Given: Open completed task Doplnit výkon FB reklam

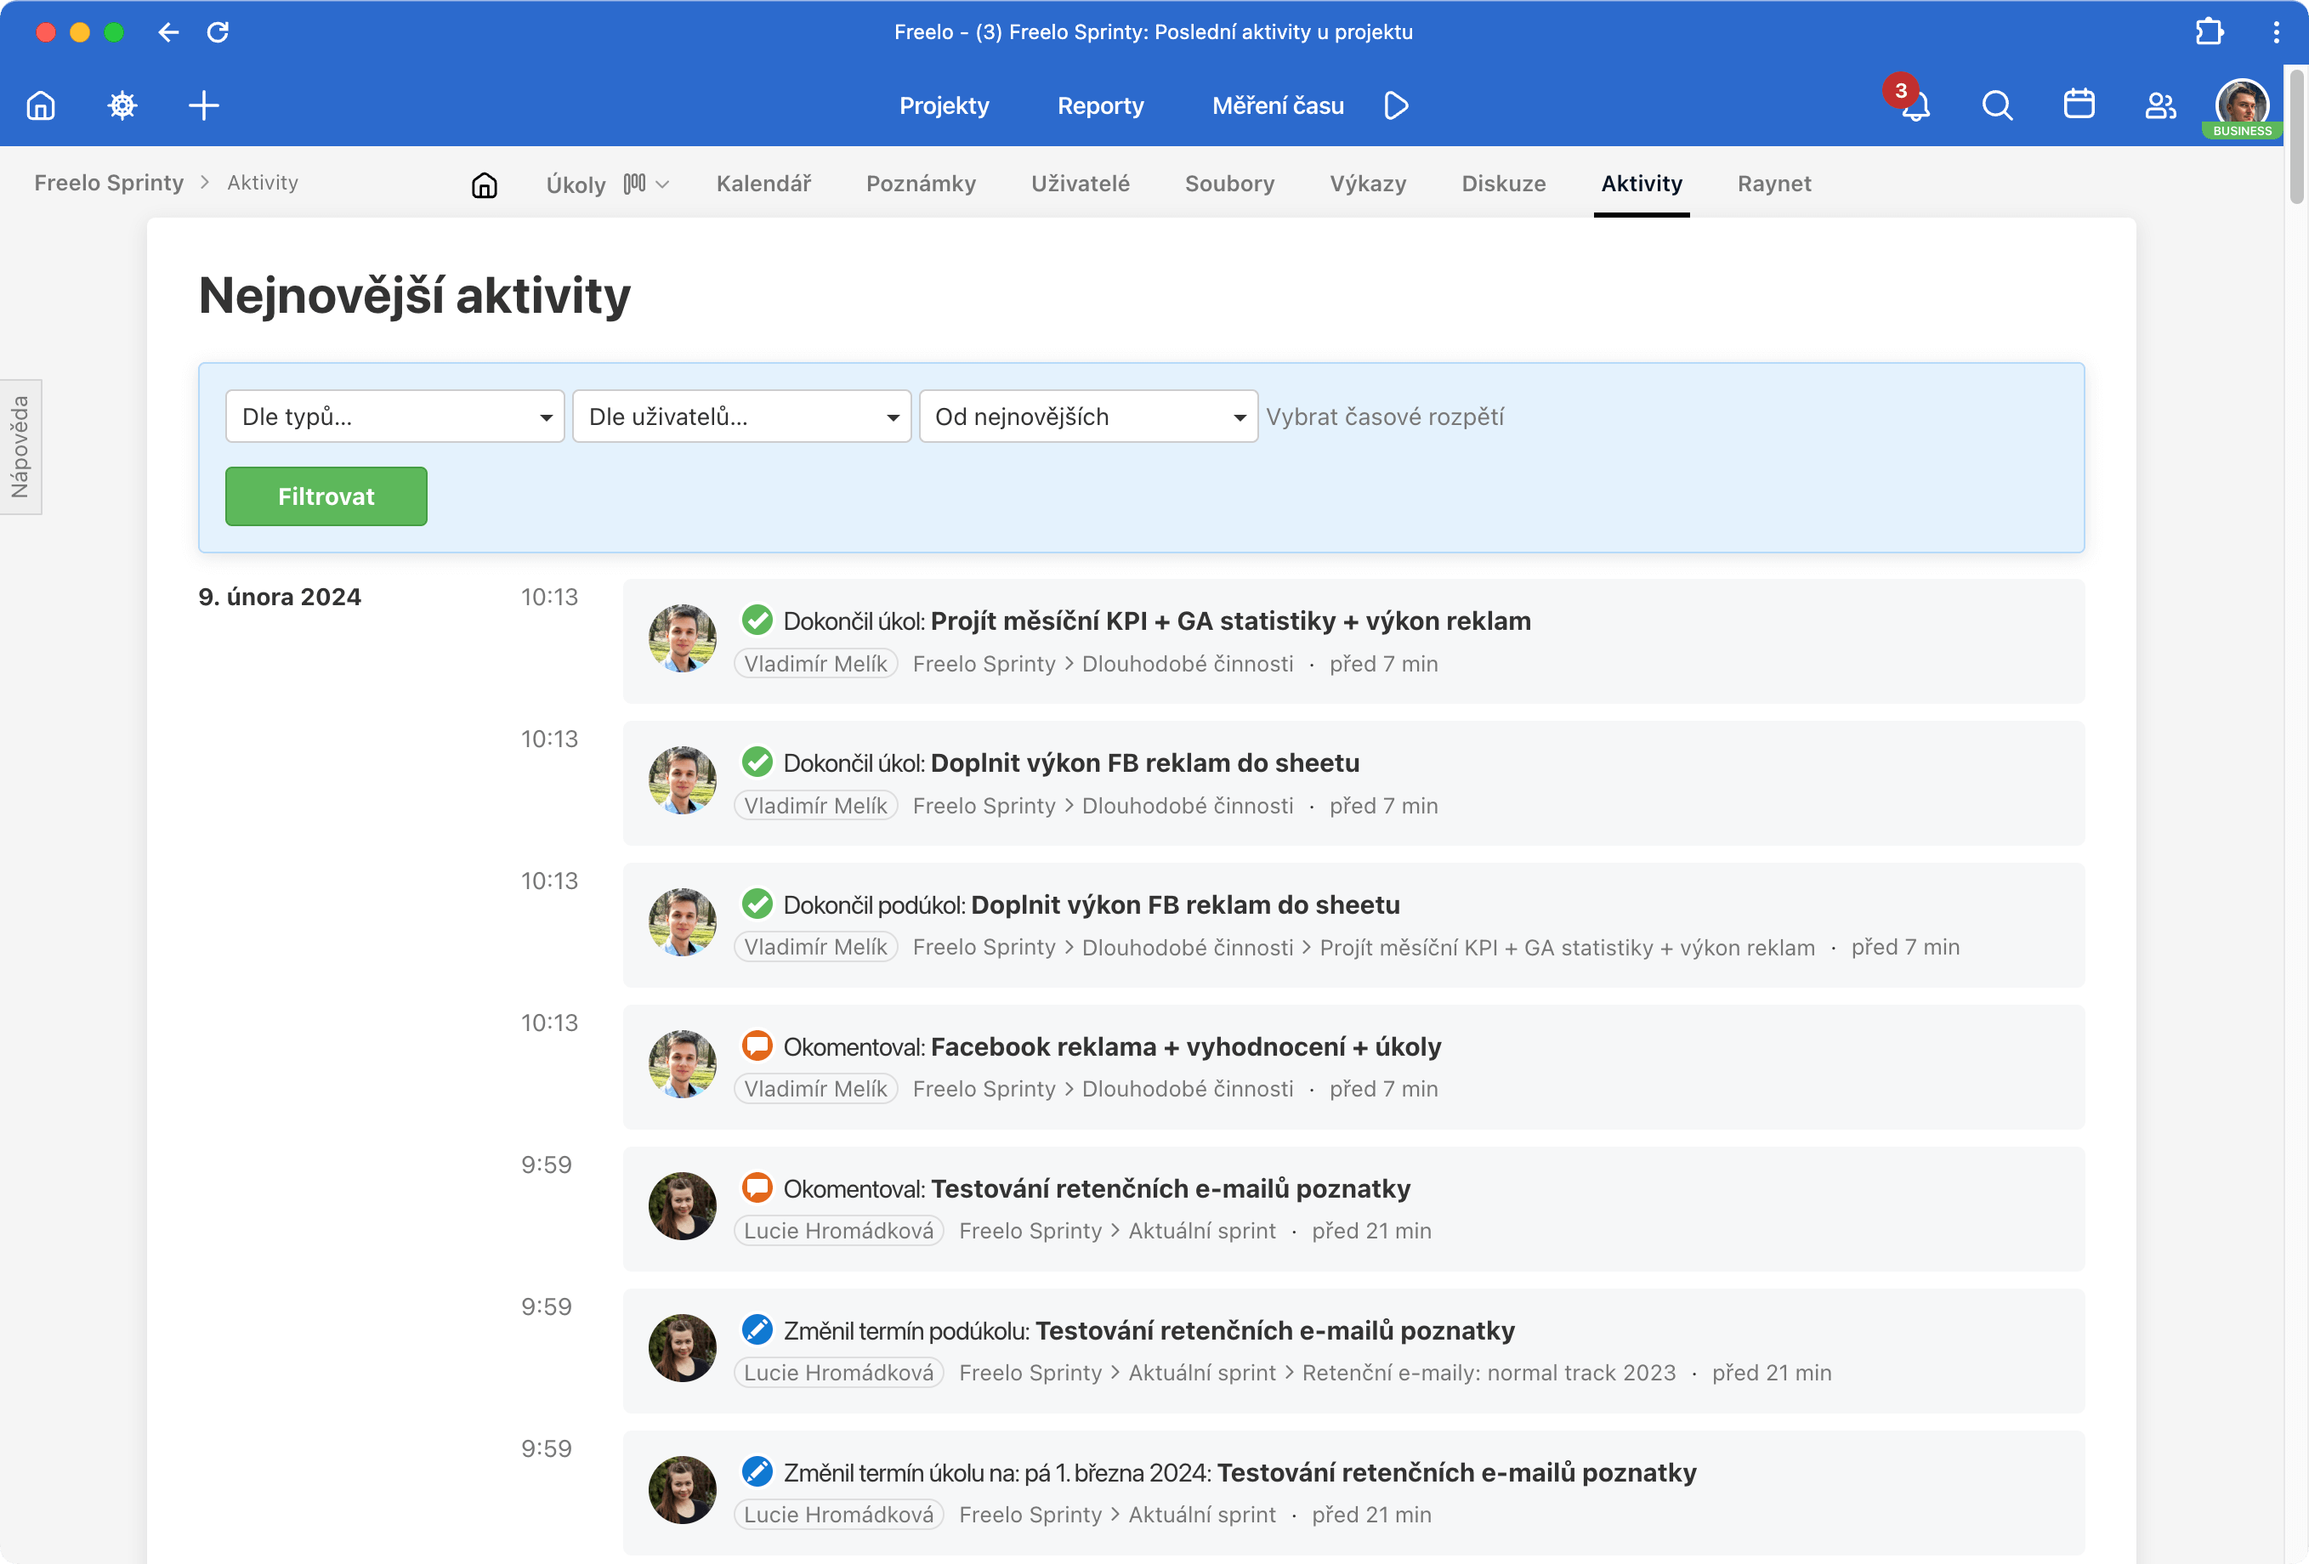Looking at the screenshot, I should pyautogui.click(x=1144, y=762).
